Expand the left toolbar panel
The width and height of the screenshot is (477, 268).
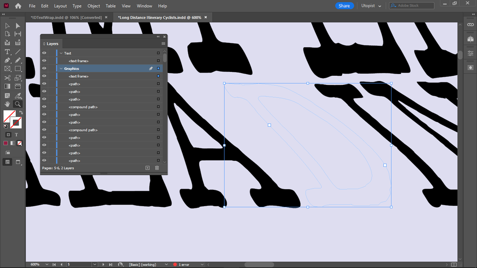pos(3,14)
